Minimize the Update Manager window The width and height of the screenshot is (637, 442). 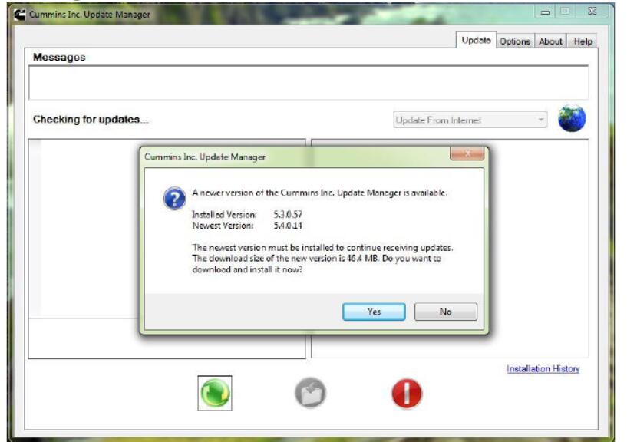[545, 12]
